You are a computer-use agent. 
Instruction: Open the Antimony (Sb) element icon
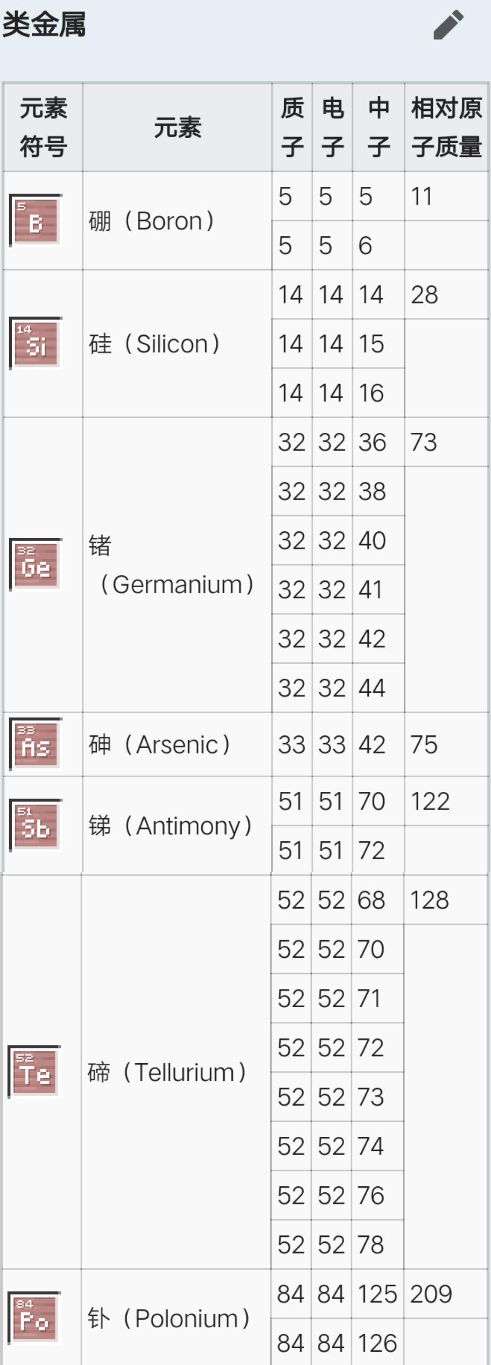pyautogui.click(x=35, y=825)
